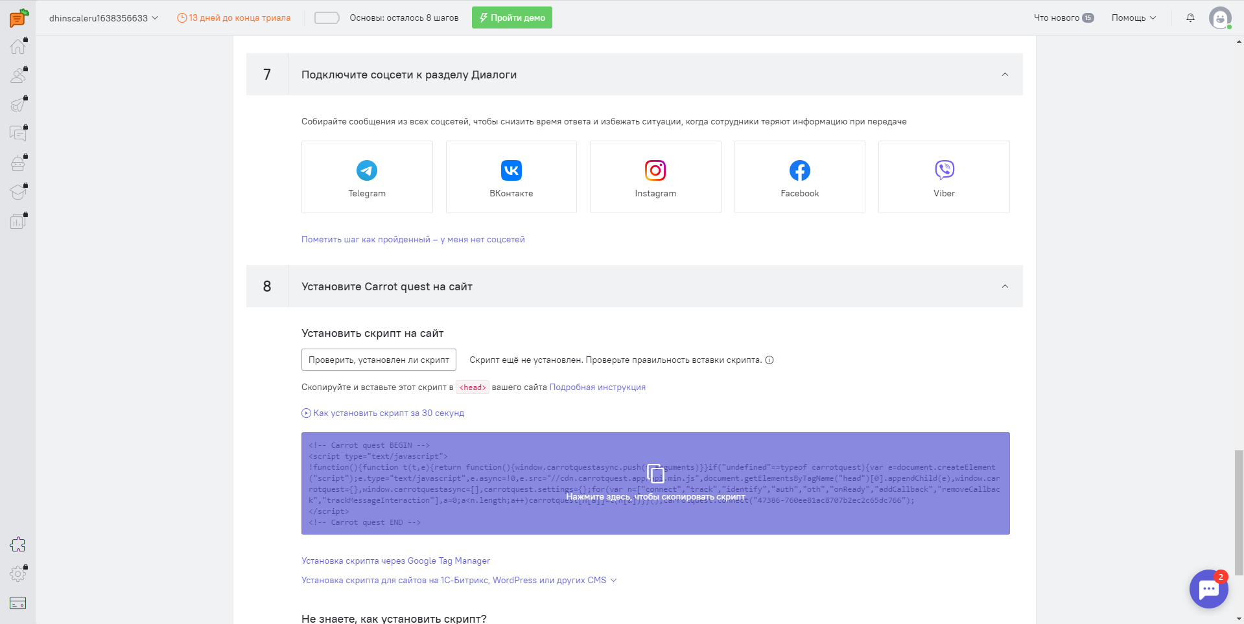This screenshot has height=624, width=1244.
Task: Open the puzzle piece integrations section
Action: pos(18,545)
